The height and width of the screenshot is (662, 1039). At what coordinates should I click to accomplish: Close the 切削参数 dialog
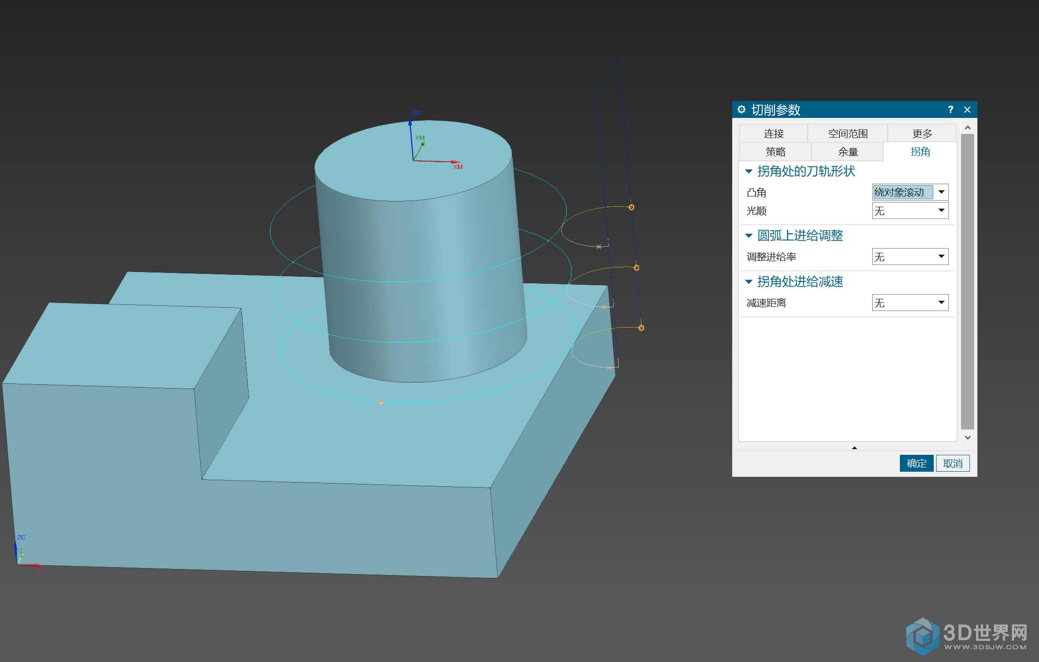coord(967,109)
